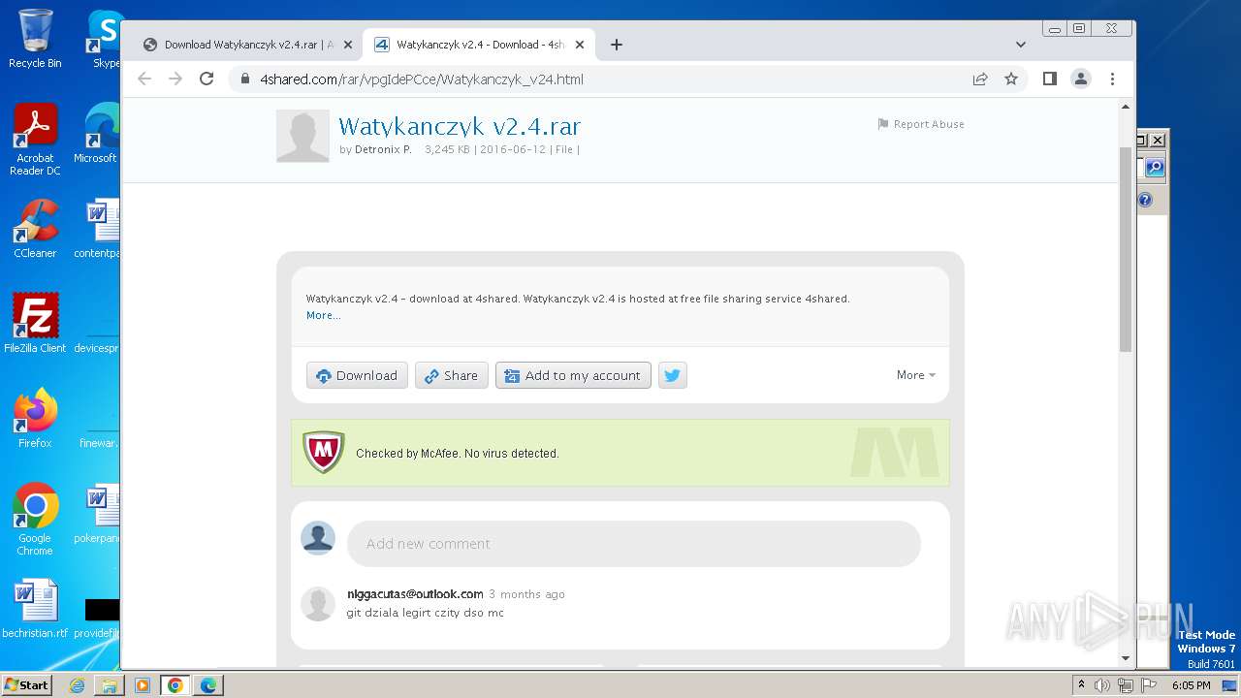Open Recycle Bin on desktop
The image size is (1241, 698).
coord(35,39)
